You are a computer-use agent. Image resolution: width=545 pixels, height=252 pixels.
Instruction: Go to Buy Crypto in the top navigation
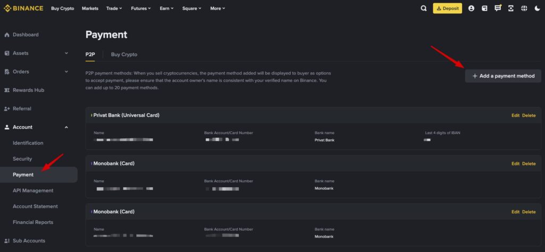point(63,9)
